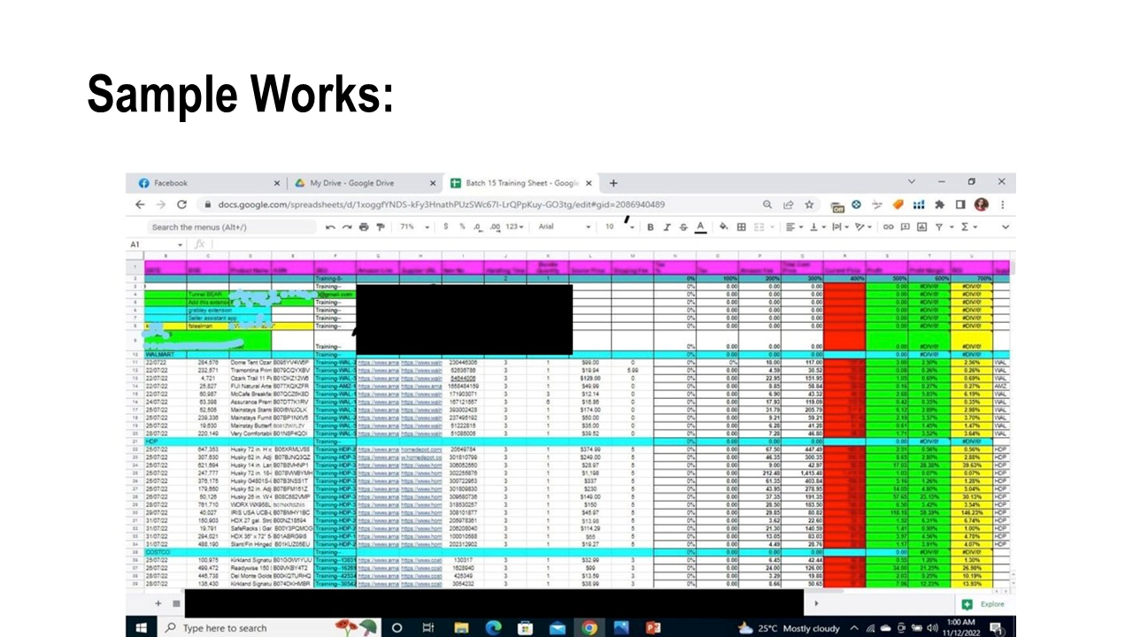This screenshot has width=1133, height=637.
Task: Click the Redo icon in Sheets toolbar
Action: pos(347,227)
